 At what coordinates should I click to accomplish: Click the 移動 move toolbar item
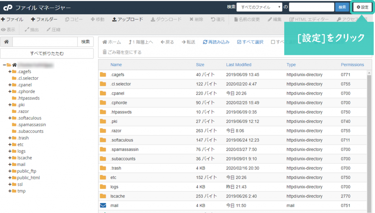click(x=97, y=19)
